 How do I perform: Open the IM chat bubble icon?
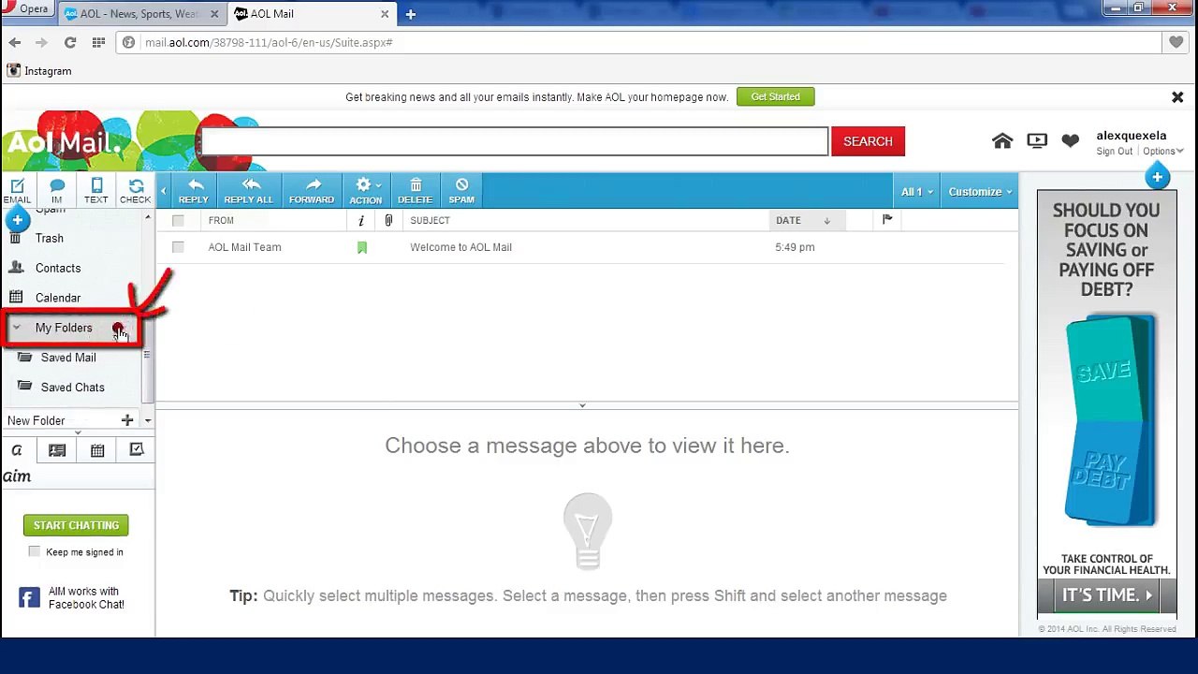pos(57,190)
